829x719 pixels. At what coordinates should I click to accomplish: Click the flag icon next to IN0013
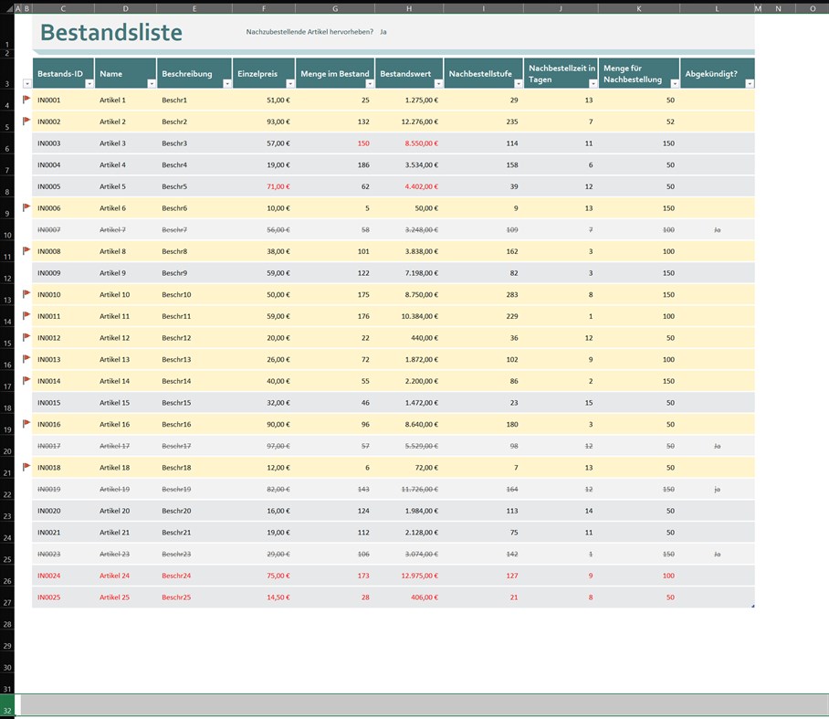point(26,359)
